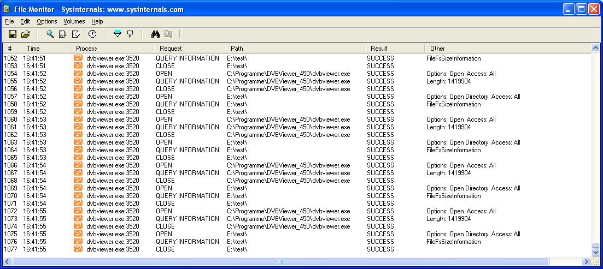Click 'OPEN' request in row 1075

click(164, 234)
